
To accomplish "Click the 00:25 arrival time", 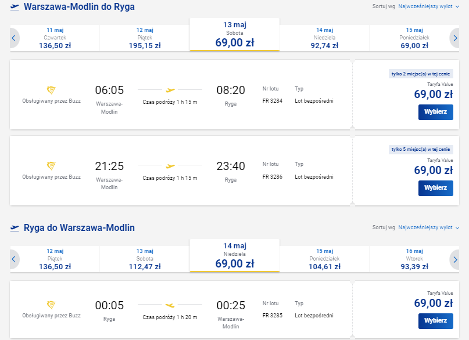I will pyautogui.click(x=231, y=305).
